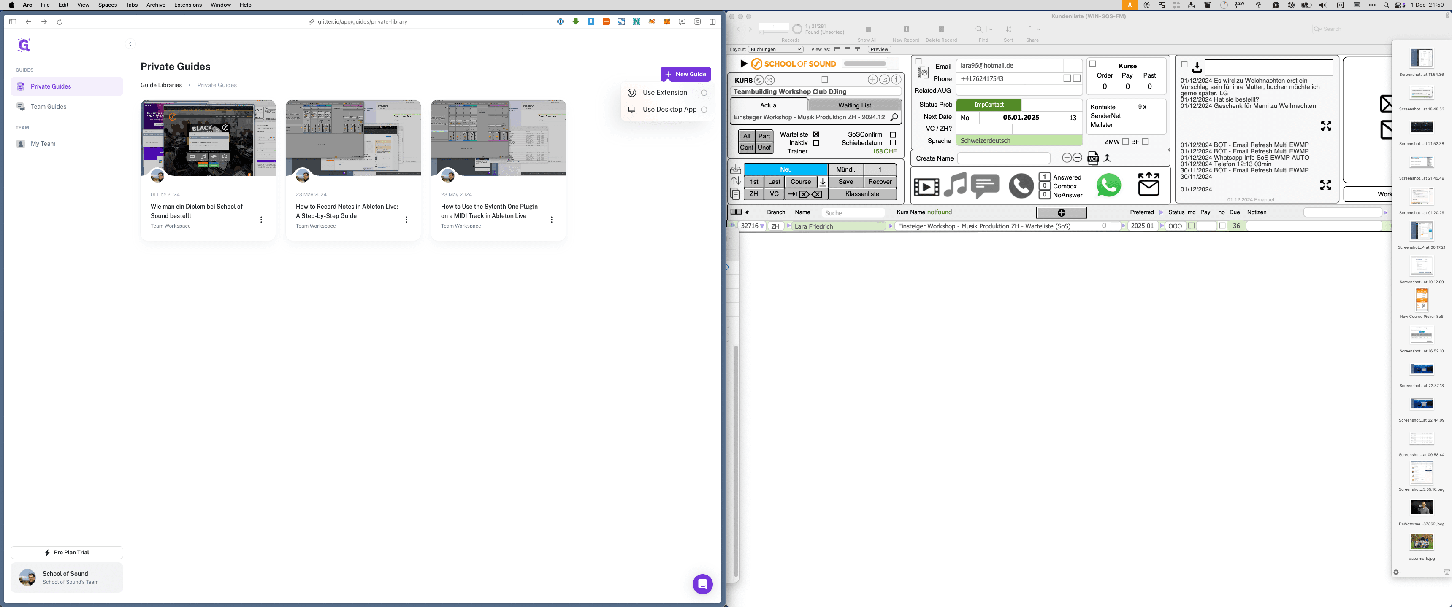This screenshot has width=1452, height=607.
Task: Open the Layout Buchungen dropdown
Action: pos(776,50)
